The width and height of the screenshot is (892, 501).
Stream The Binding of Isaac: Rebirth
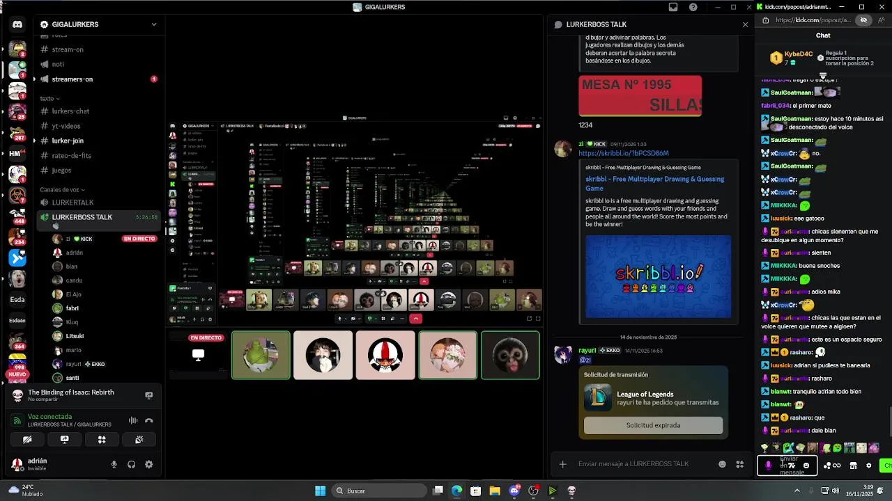point(148,395)
